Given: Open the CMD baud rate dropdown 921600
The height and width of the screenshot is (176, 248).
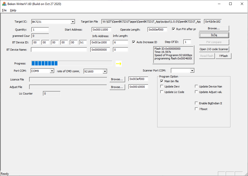Looking at the screenshot, I should [x=105, y=71].
